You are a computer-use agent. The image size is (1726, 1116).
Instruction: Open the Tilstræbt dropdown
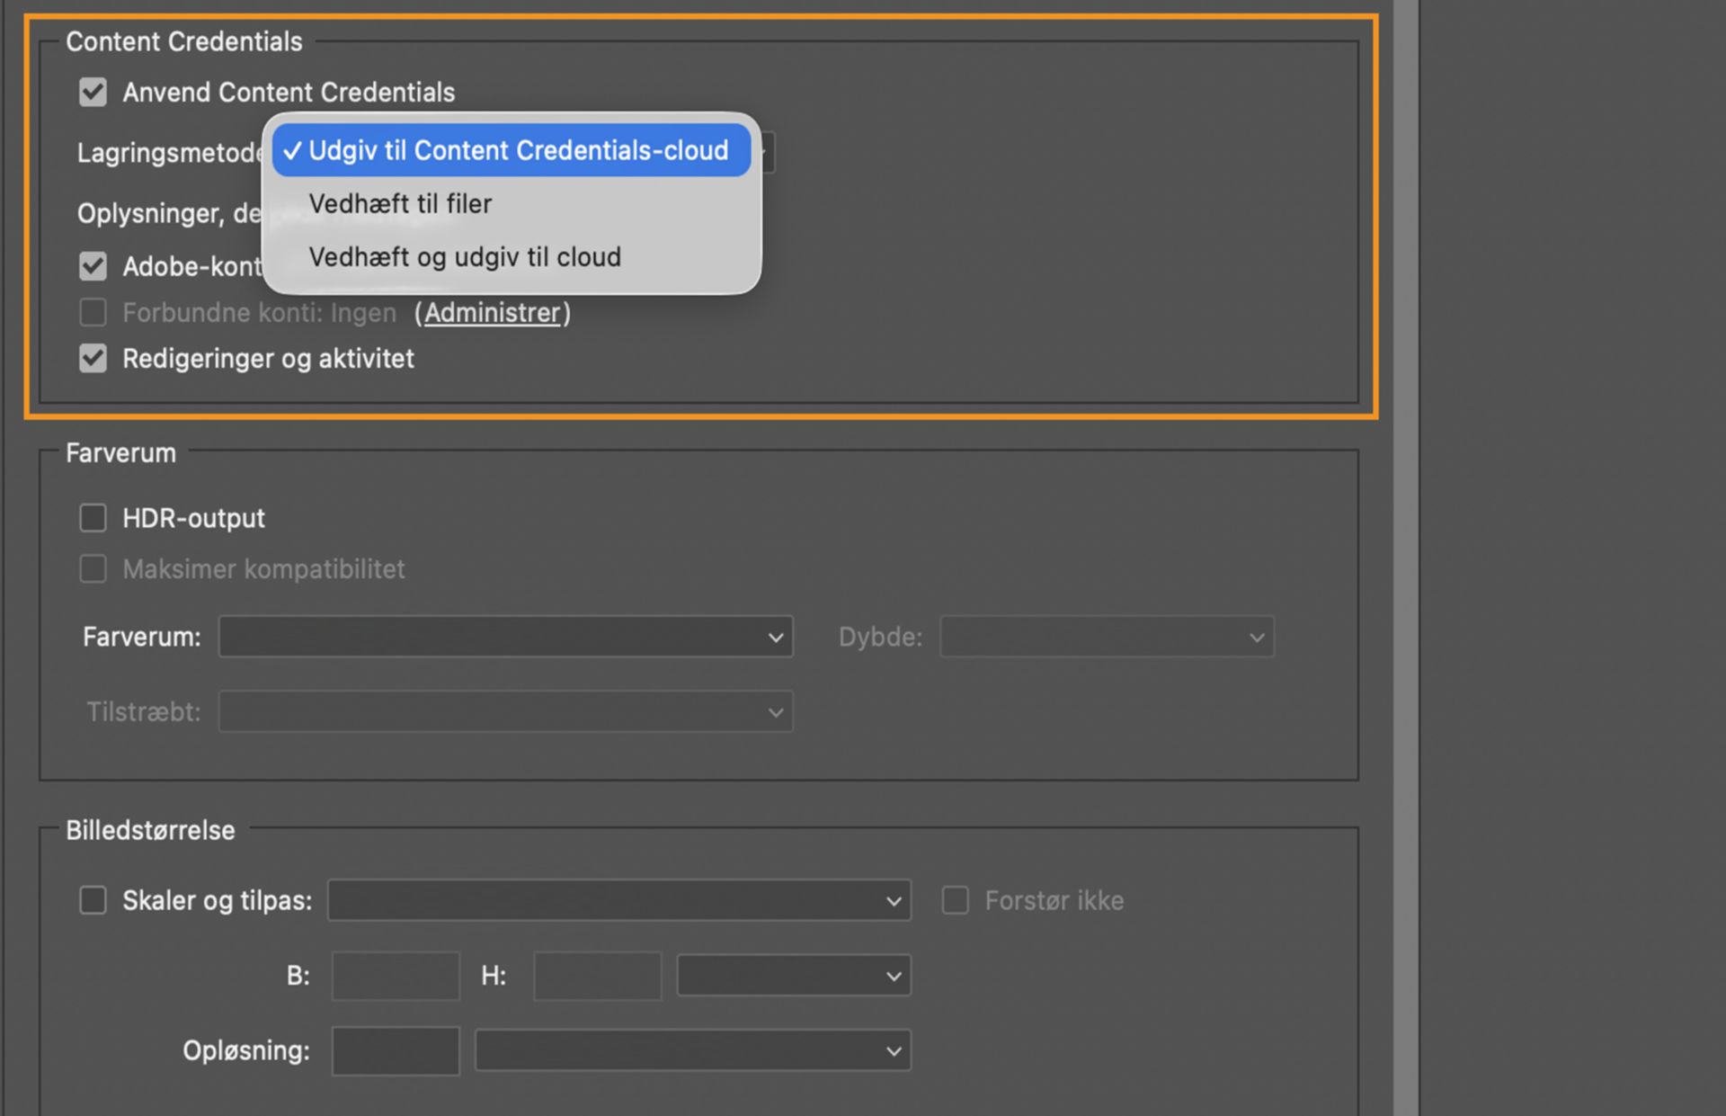tap(505, 712)
